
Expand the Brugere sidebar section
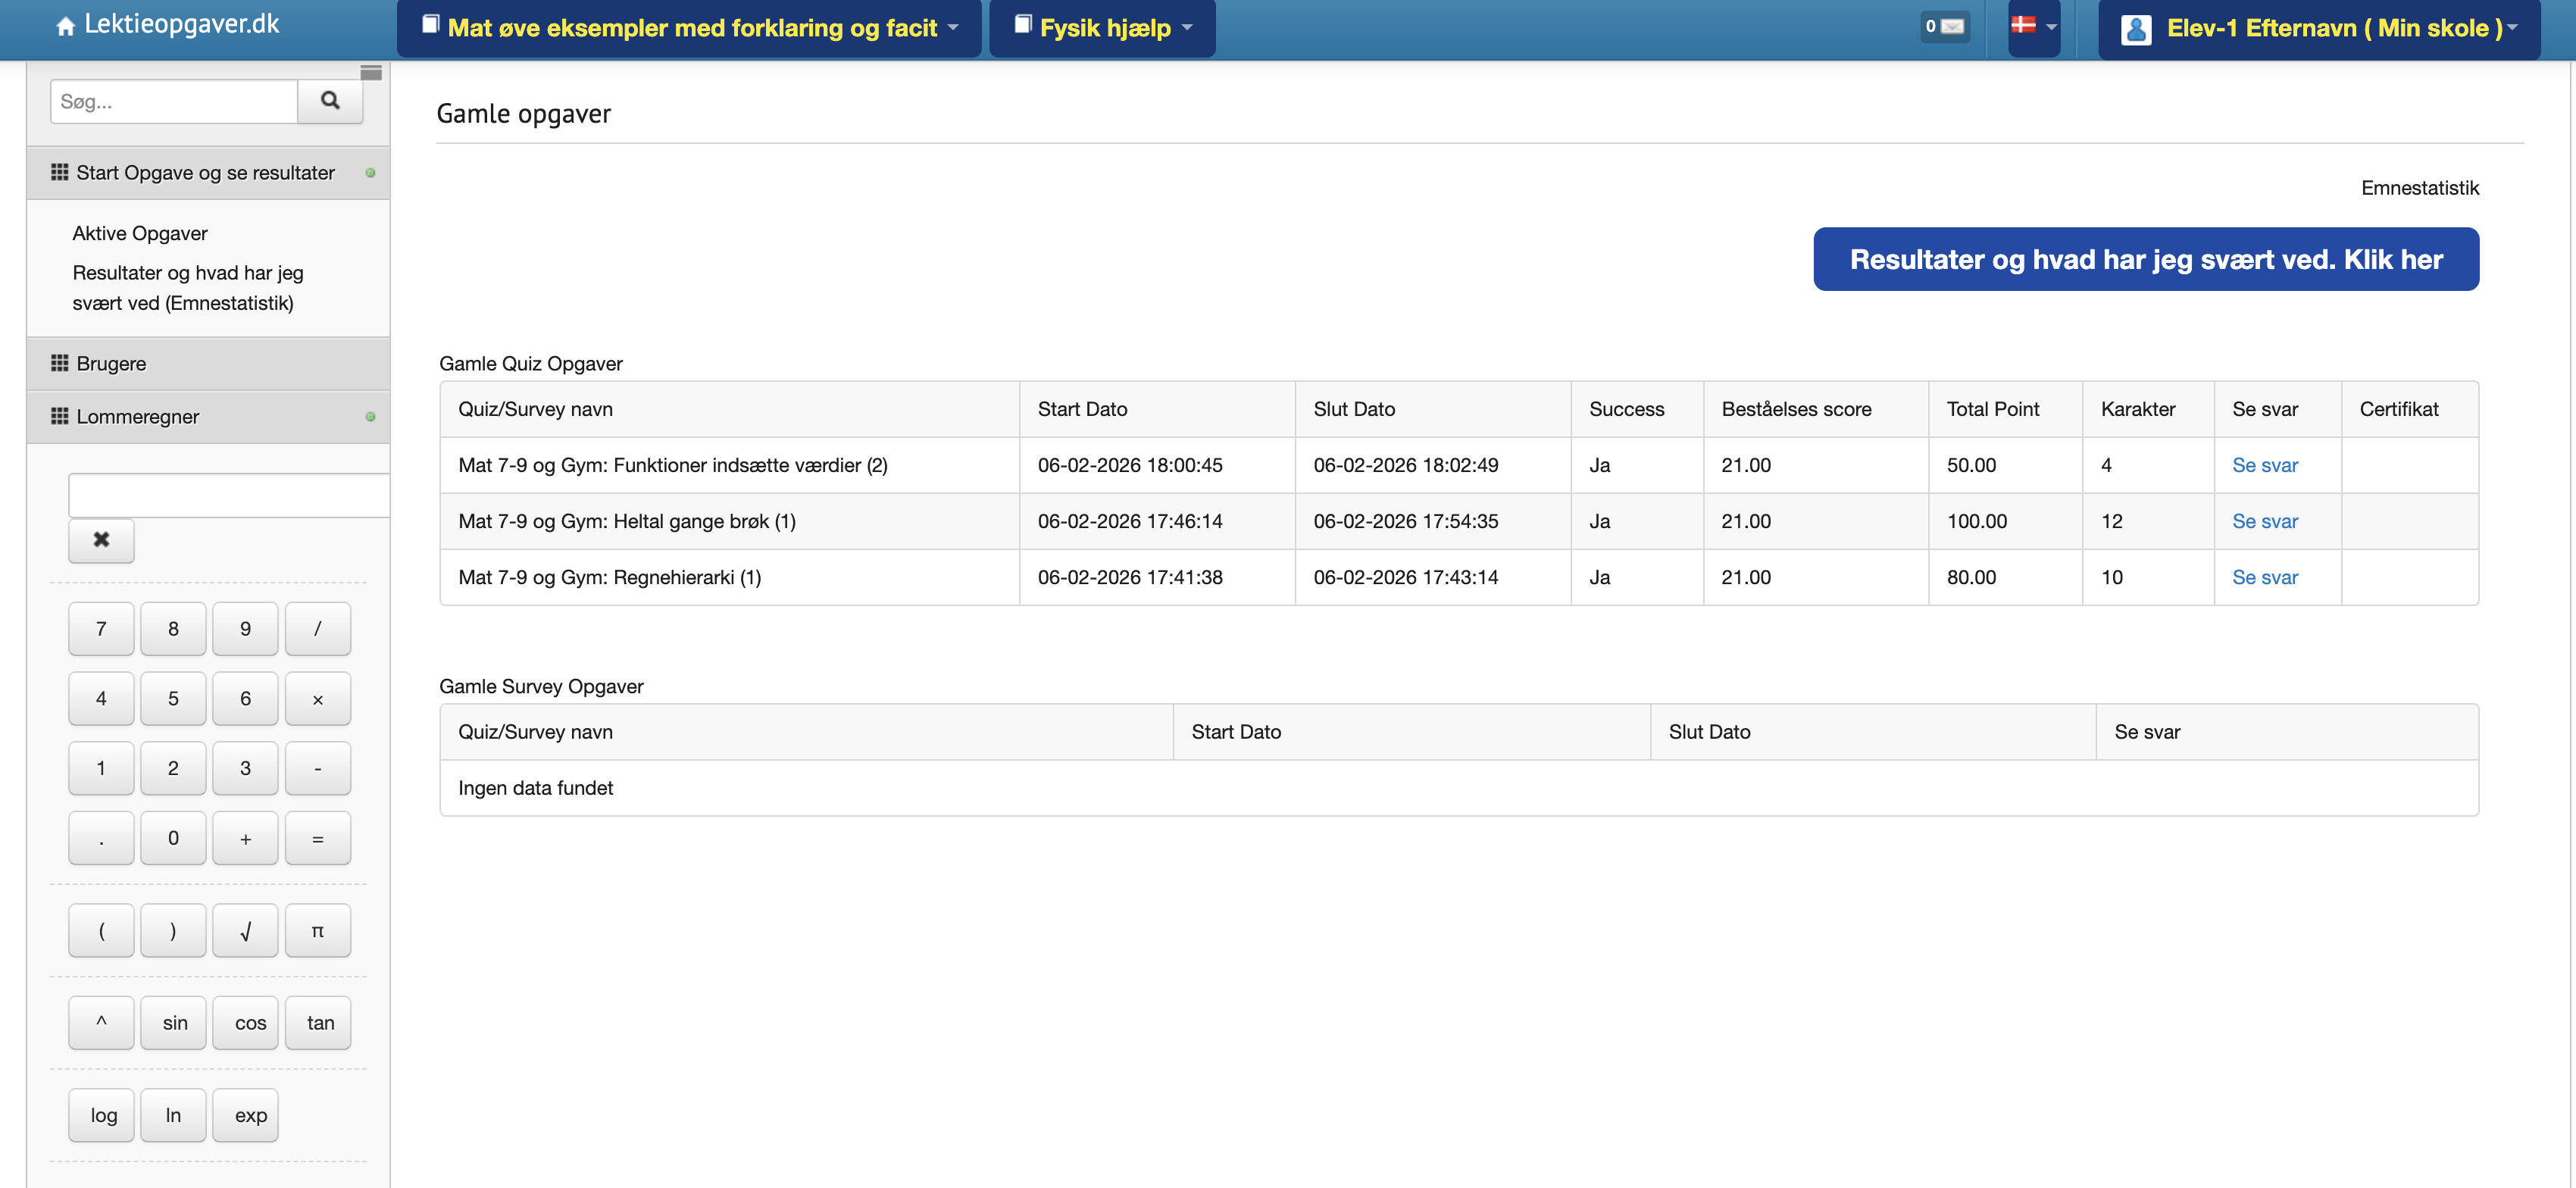tap(111, 364)
